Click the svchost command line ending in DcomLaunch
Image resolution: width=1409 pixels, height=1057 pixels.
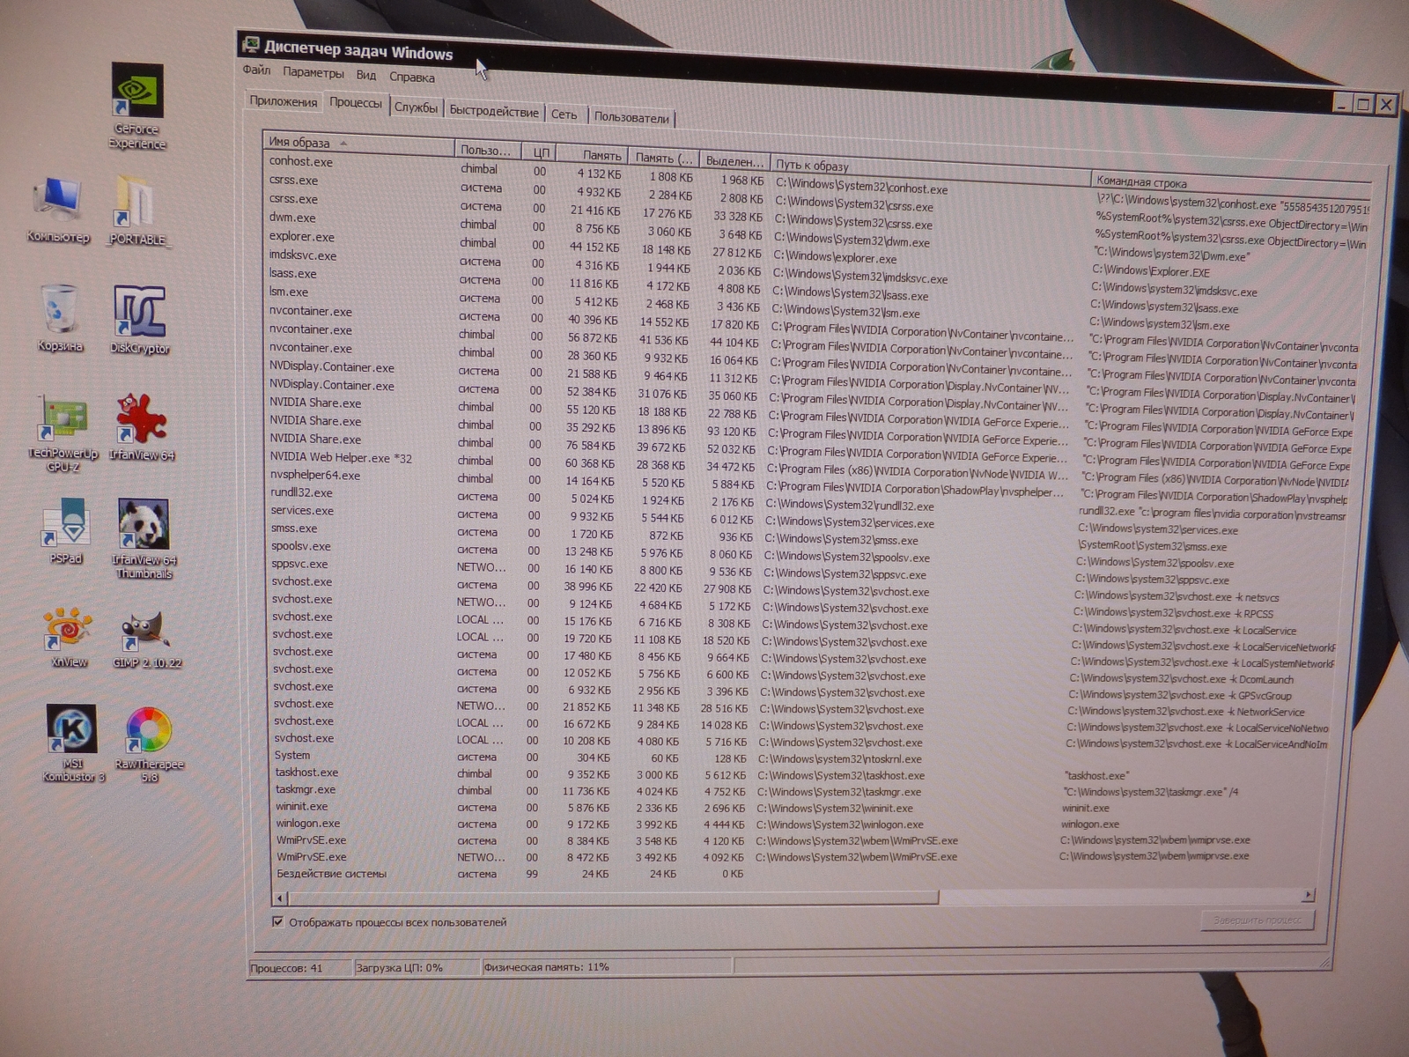tap(1182, 679)
